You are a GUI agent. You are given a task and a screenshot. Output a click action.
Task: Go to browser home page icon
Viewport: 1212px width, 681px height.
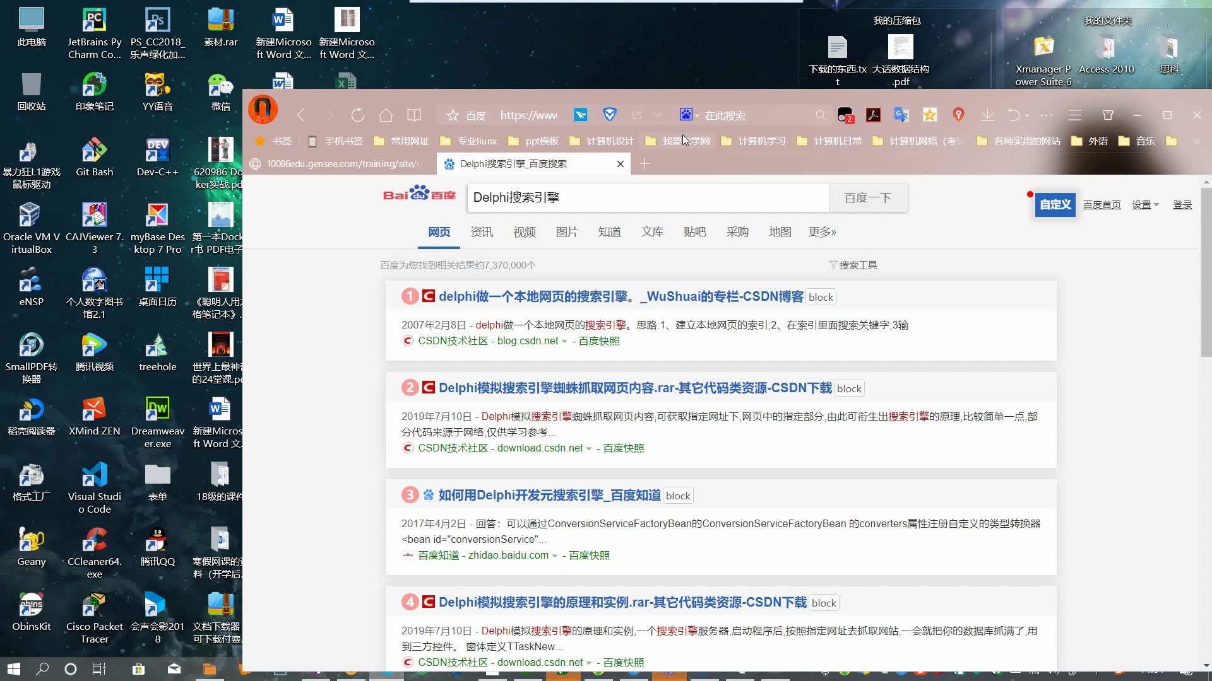[x=386, y=115]
